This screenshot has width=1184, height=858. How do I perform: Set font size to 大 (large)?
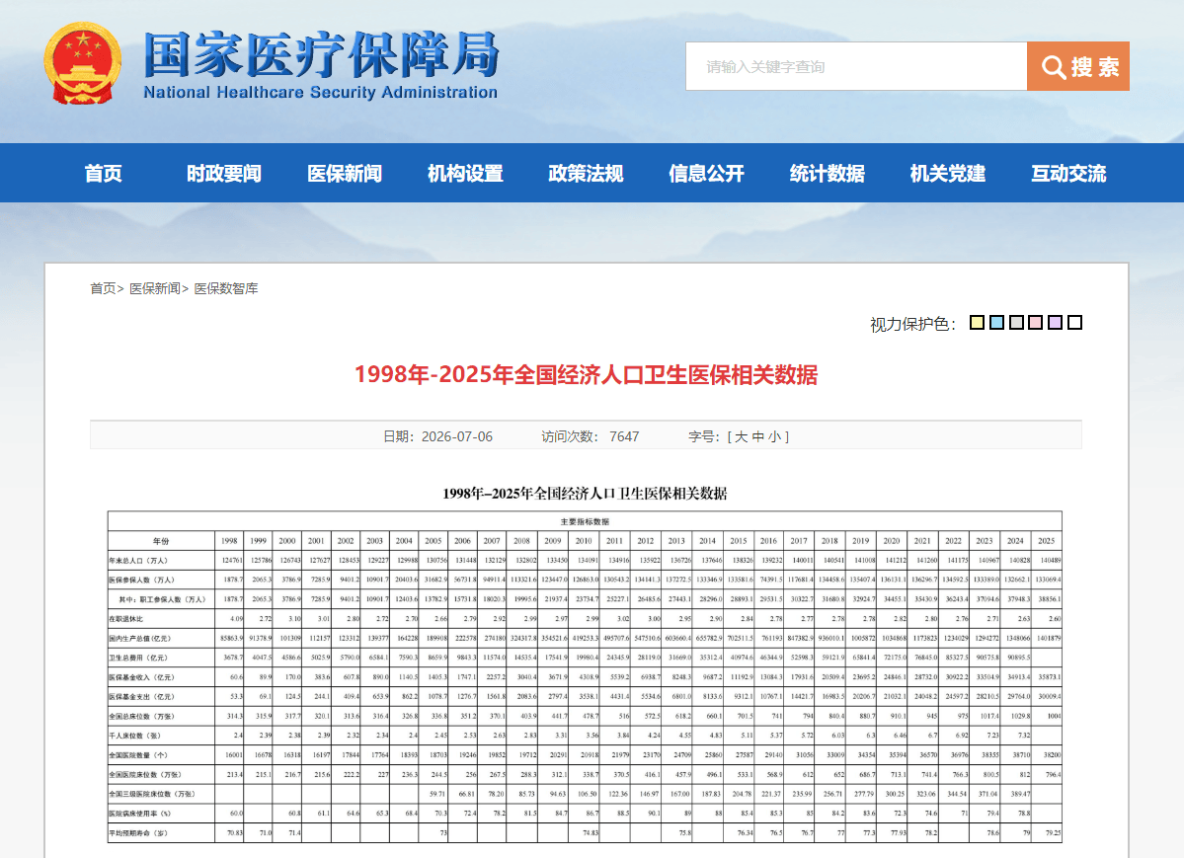(741, 436)
